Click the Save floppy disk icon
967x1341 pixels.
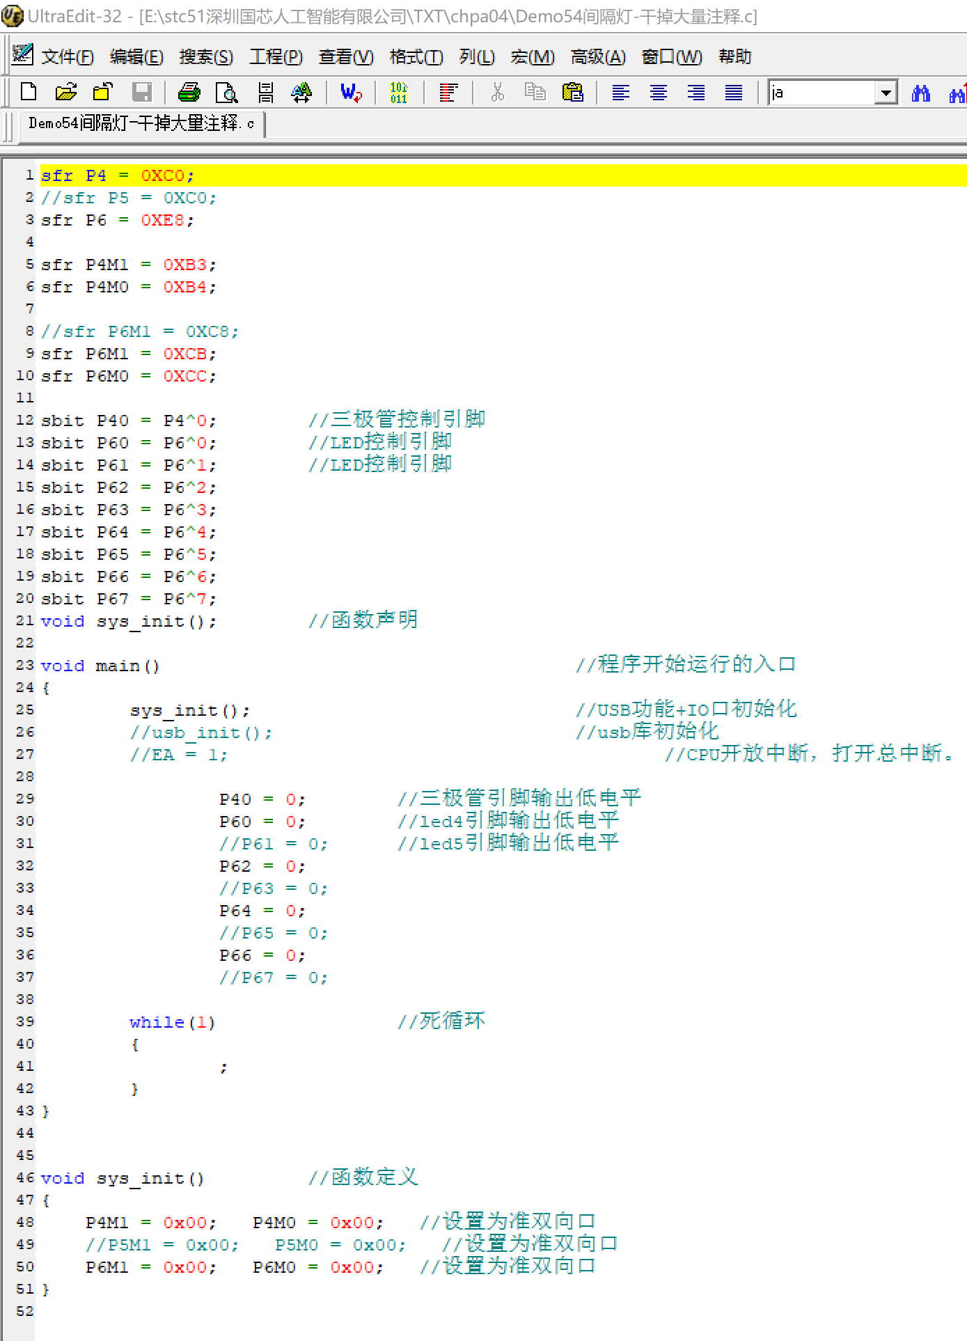point(142,92)
